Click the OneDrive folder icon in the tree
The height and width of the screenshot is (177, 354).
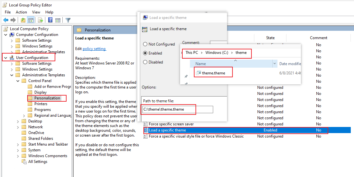pyautogui.click(x=24, y=133)
